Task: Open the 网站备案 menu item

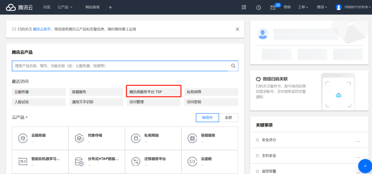Action: point(93,7)
